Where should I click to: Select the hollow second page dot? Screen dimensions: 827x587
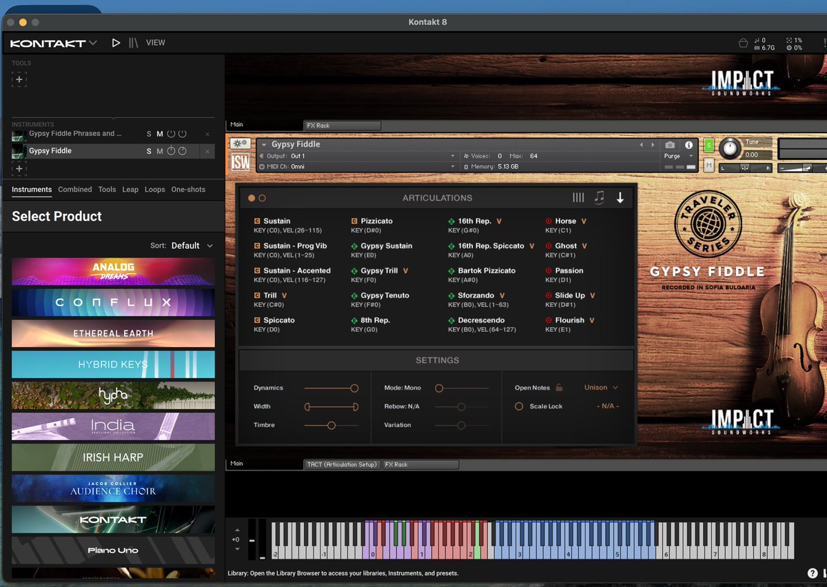[x=262, y=198]
